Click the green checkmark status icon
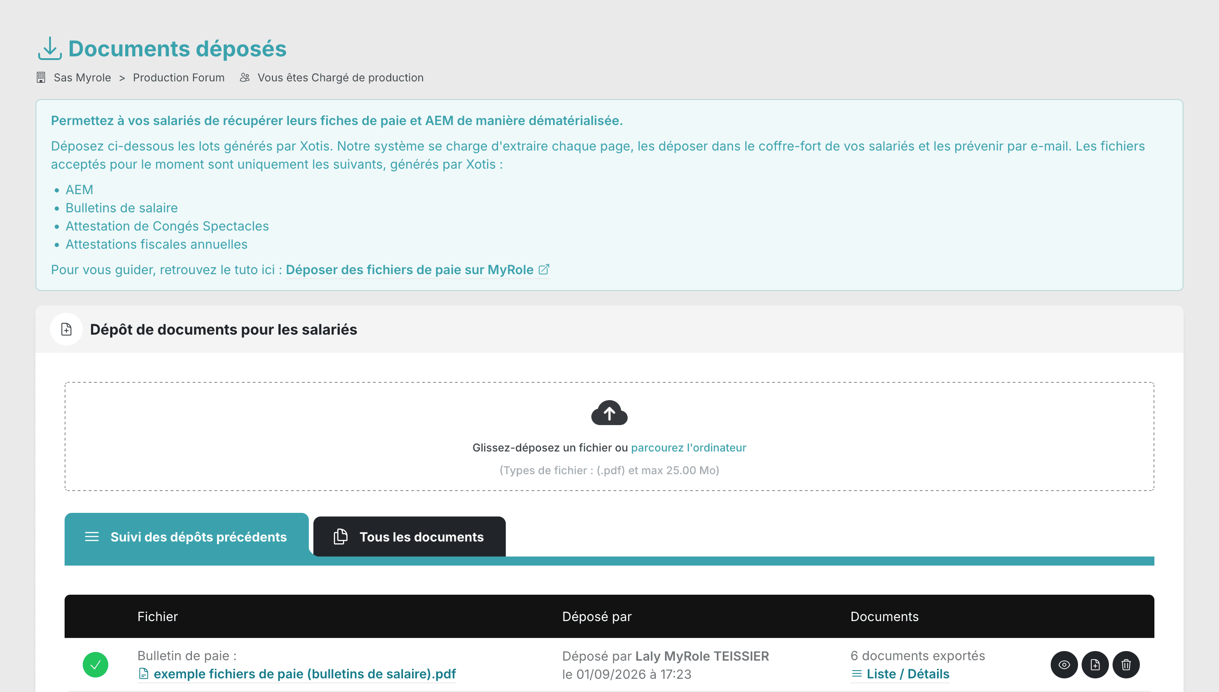 (x=95, y=664)
